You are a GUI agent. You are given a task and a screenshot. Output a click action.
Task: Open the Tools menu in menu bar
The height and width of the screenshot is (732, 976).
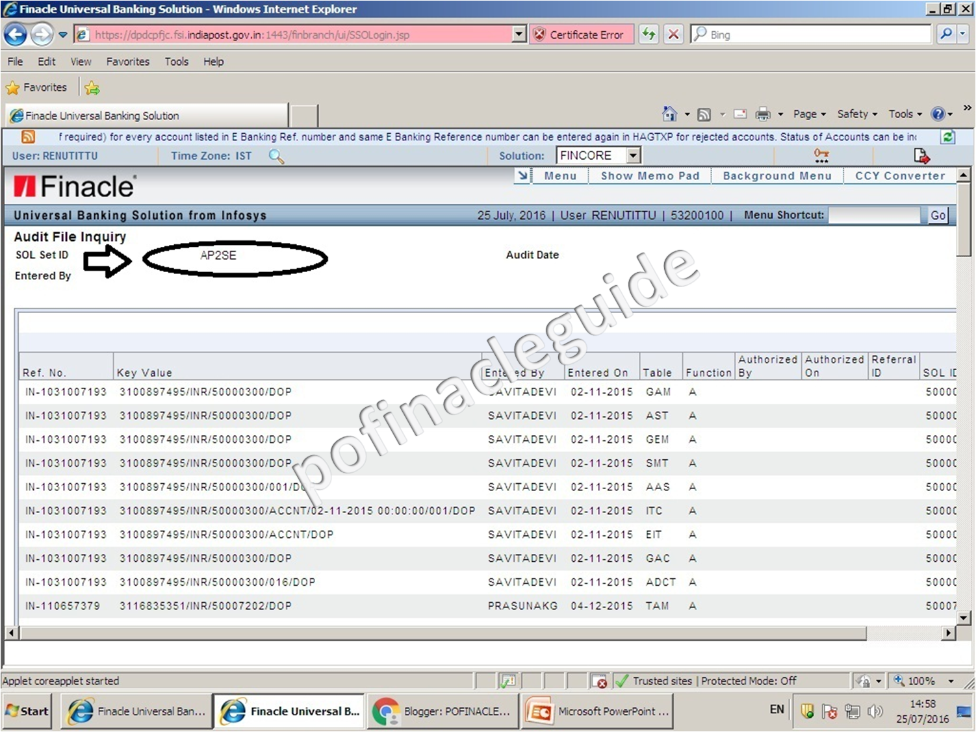(176, 61)
